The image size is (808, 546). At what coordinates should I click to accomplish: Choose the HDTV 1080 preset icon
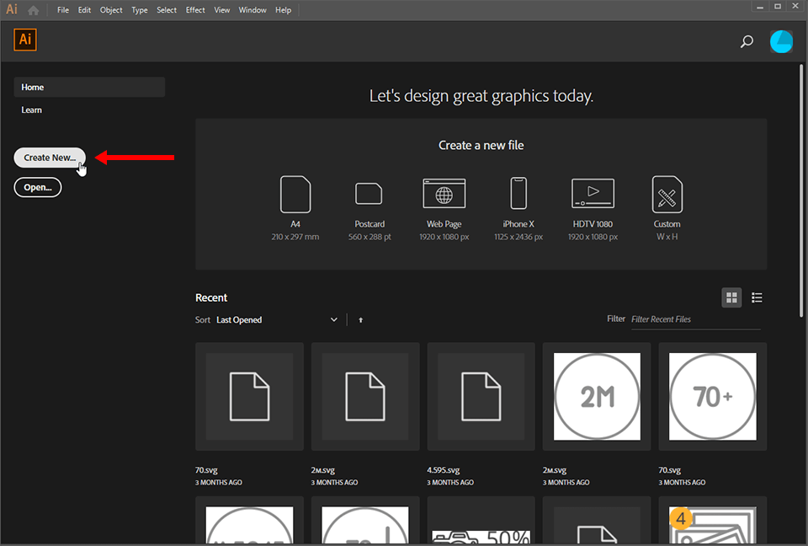(x=593, y=194)
